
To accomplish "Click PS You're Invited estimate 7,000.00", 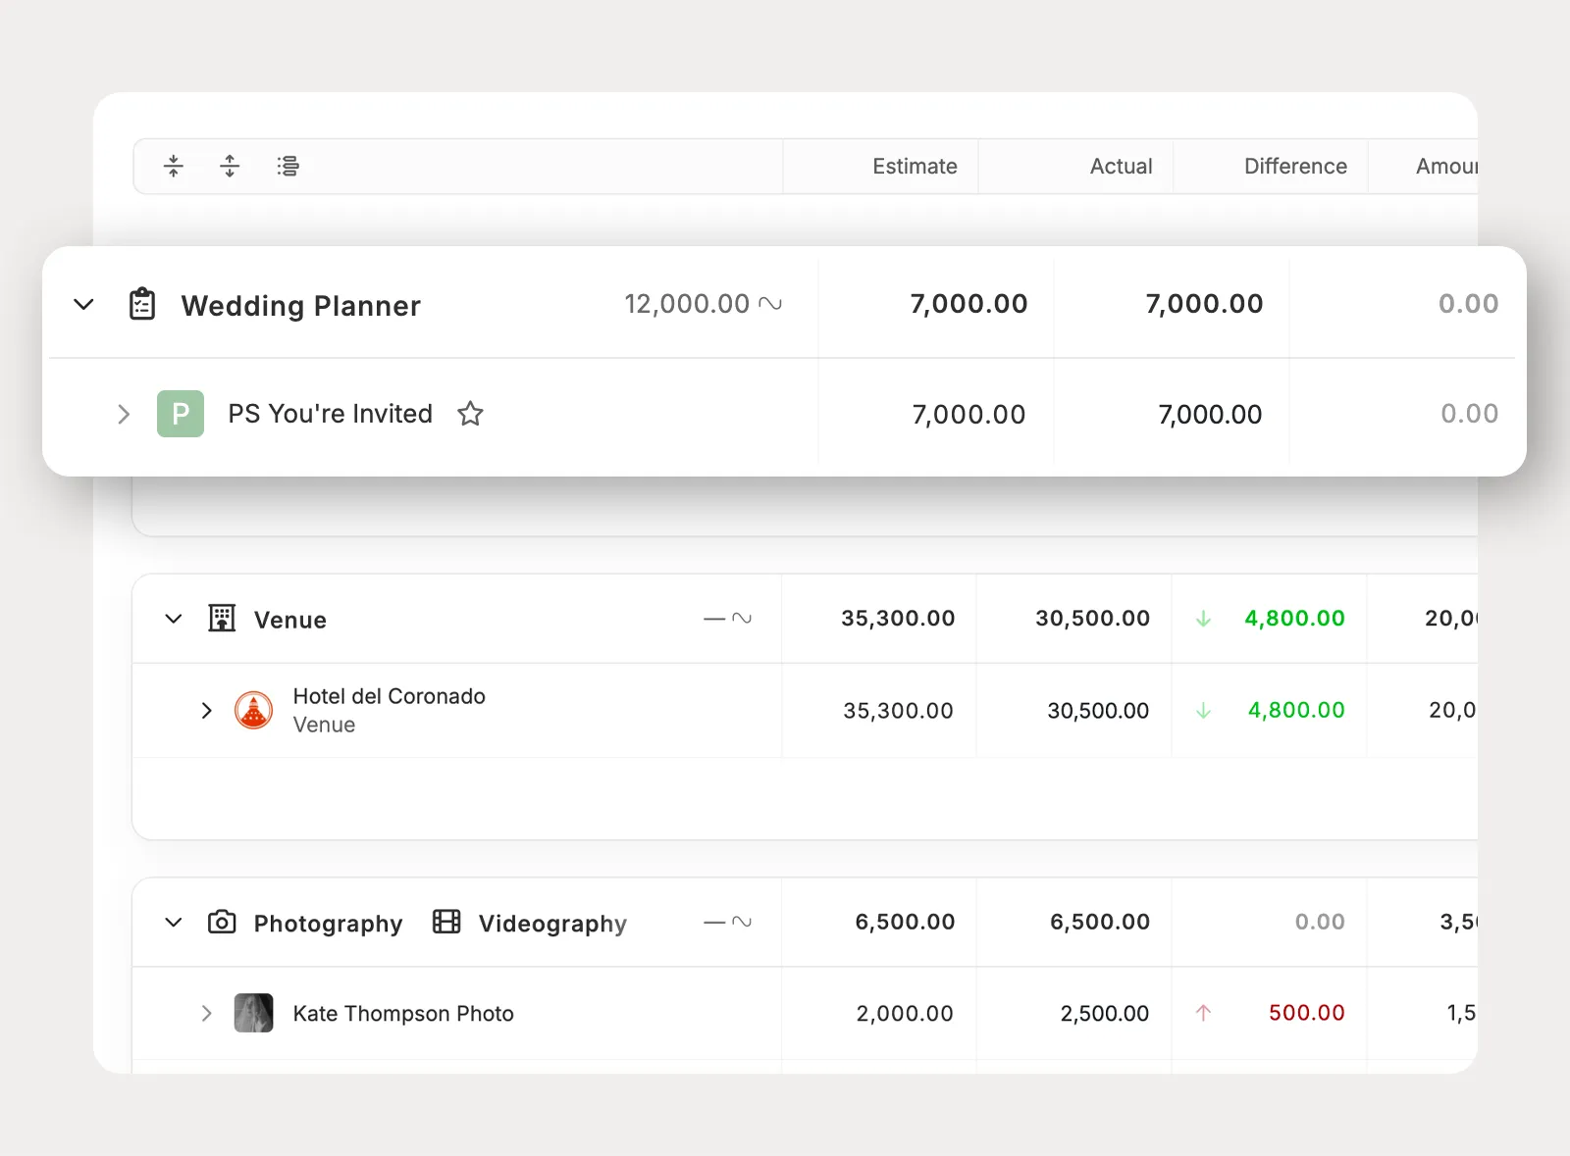I will [x=968, y=415].
